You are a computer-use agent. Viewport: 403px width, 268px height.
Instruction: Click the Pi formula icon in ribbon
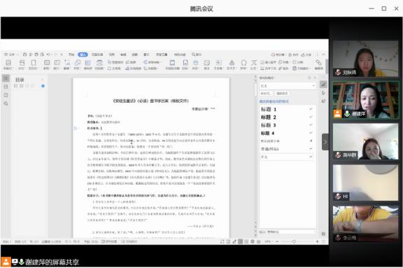tap(254, 63)
